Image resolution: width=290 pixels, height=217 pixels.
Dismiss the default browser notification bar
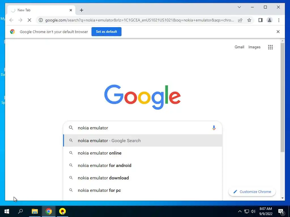[278, 32]
